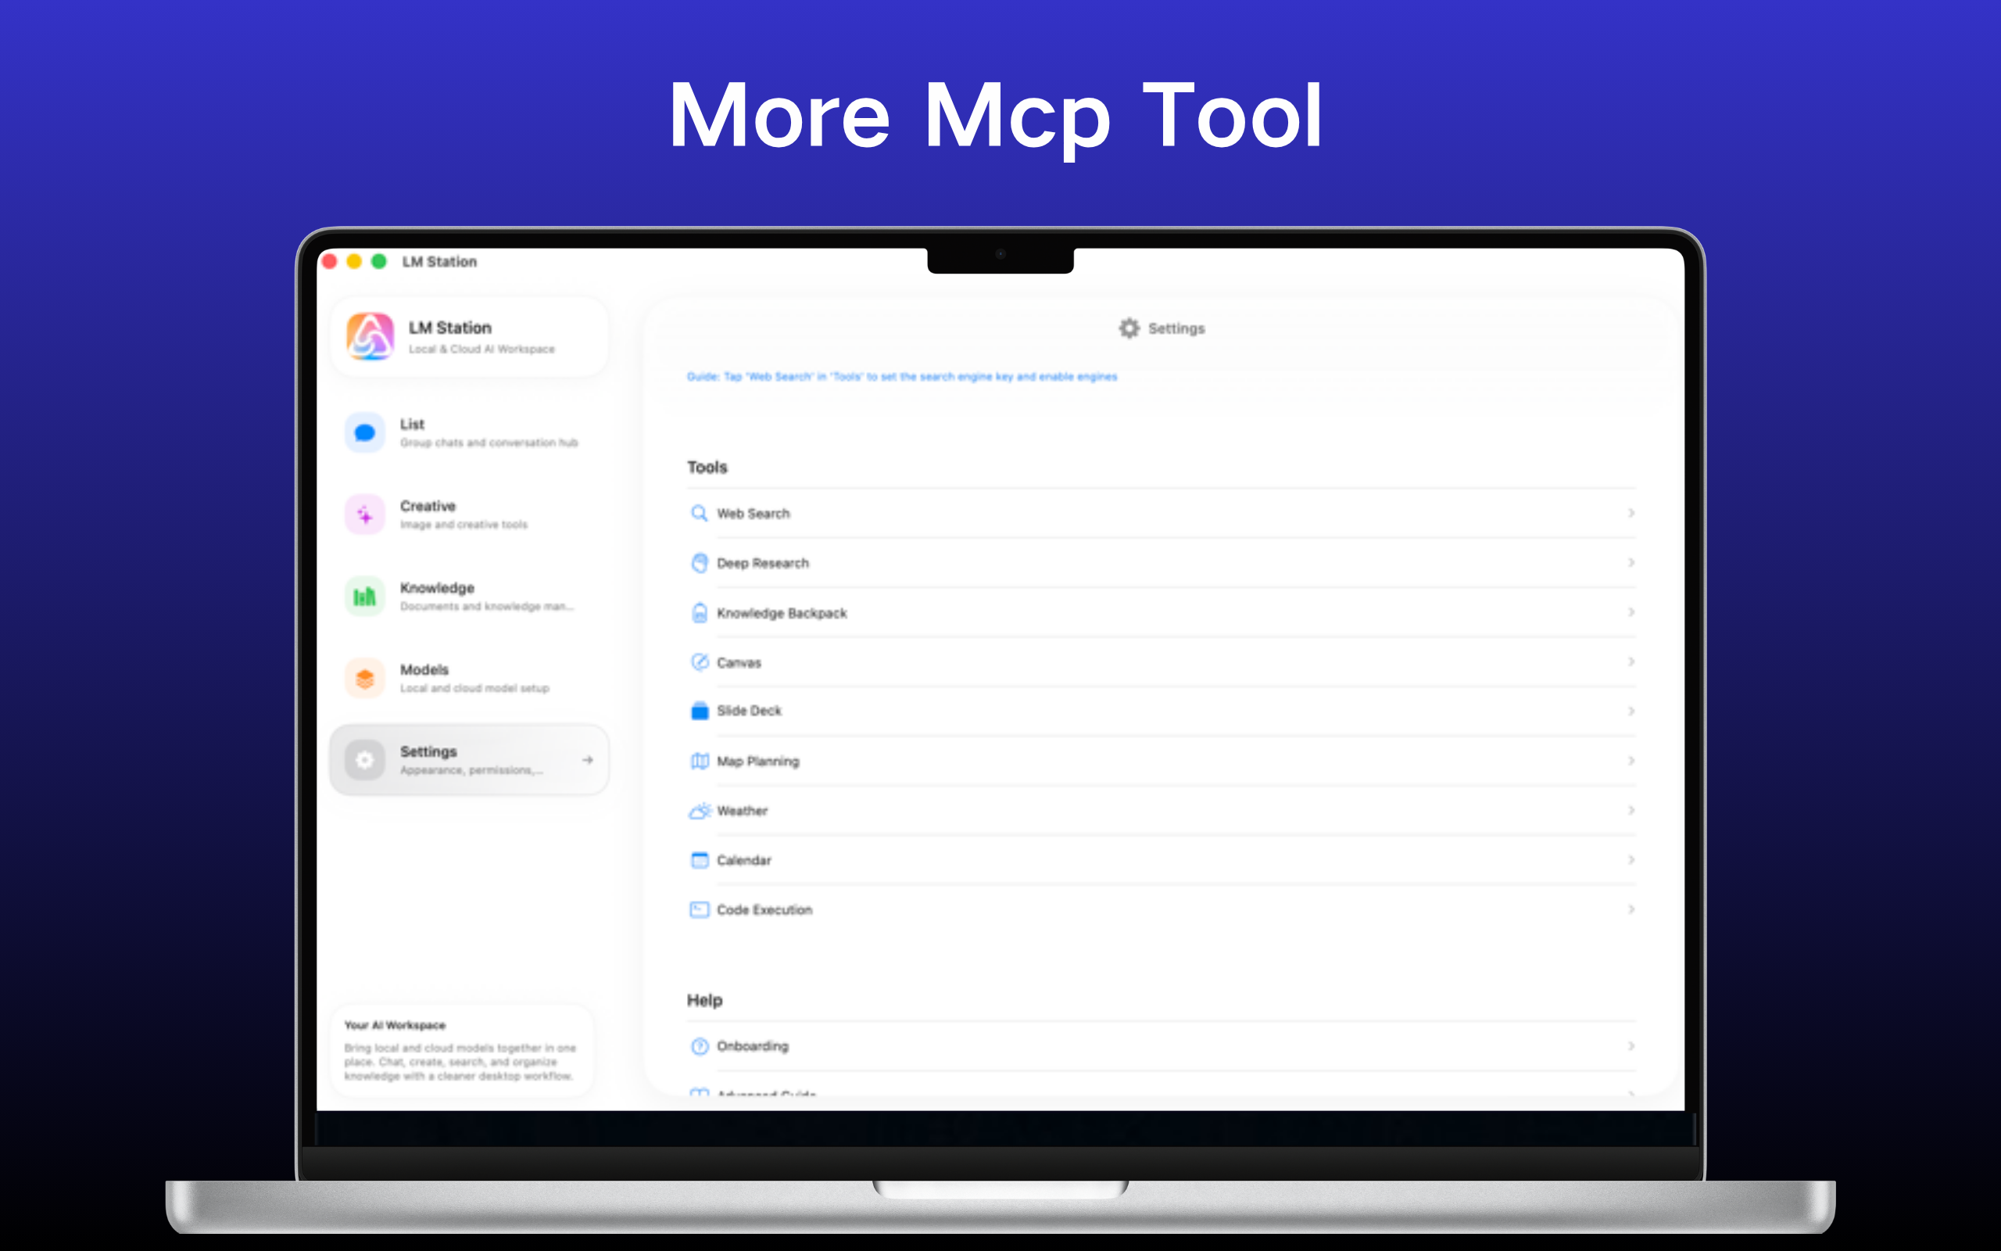Expand the Weather tool settings

point(1631,810)
